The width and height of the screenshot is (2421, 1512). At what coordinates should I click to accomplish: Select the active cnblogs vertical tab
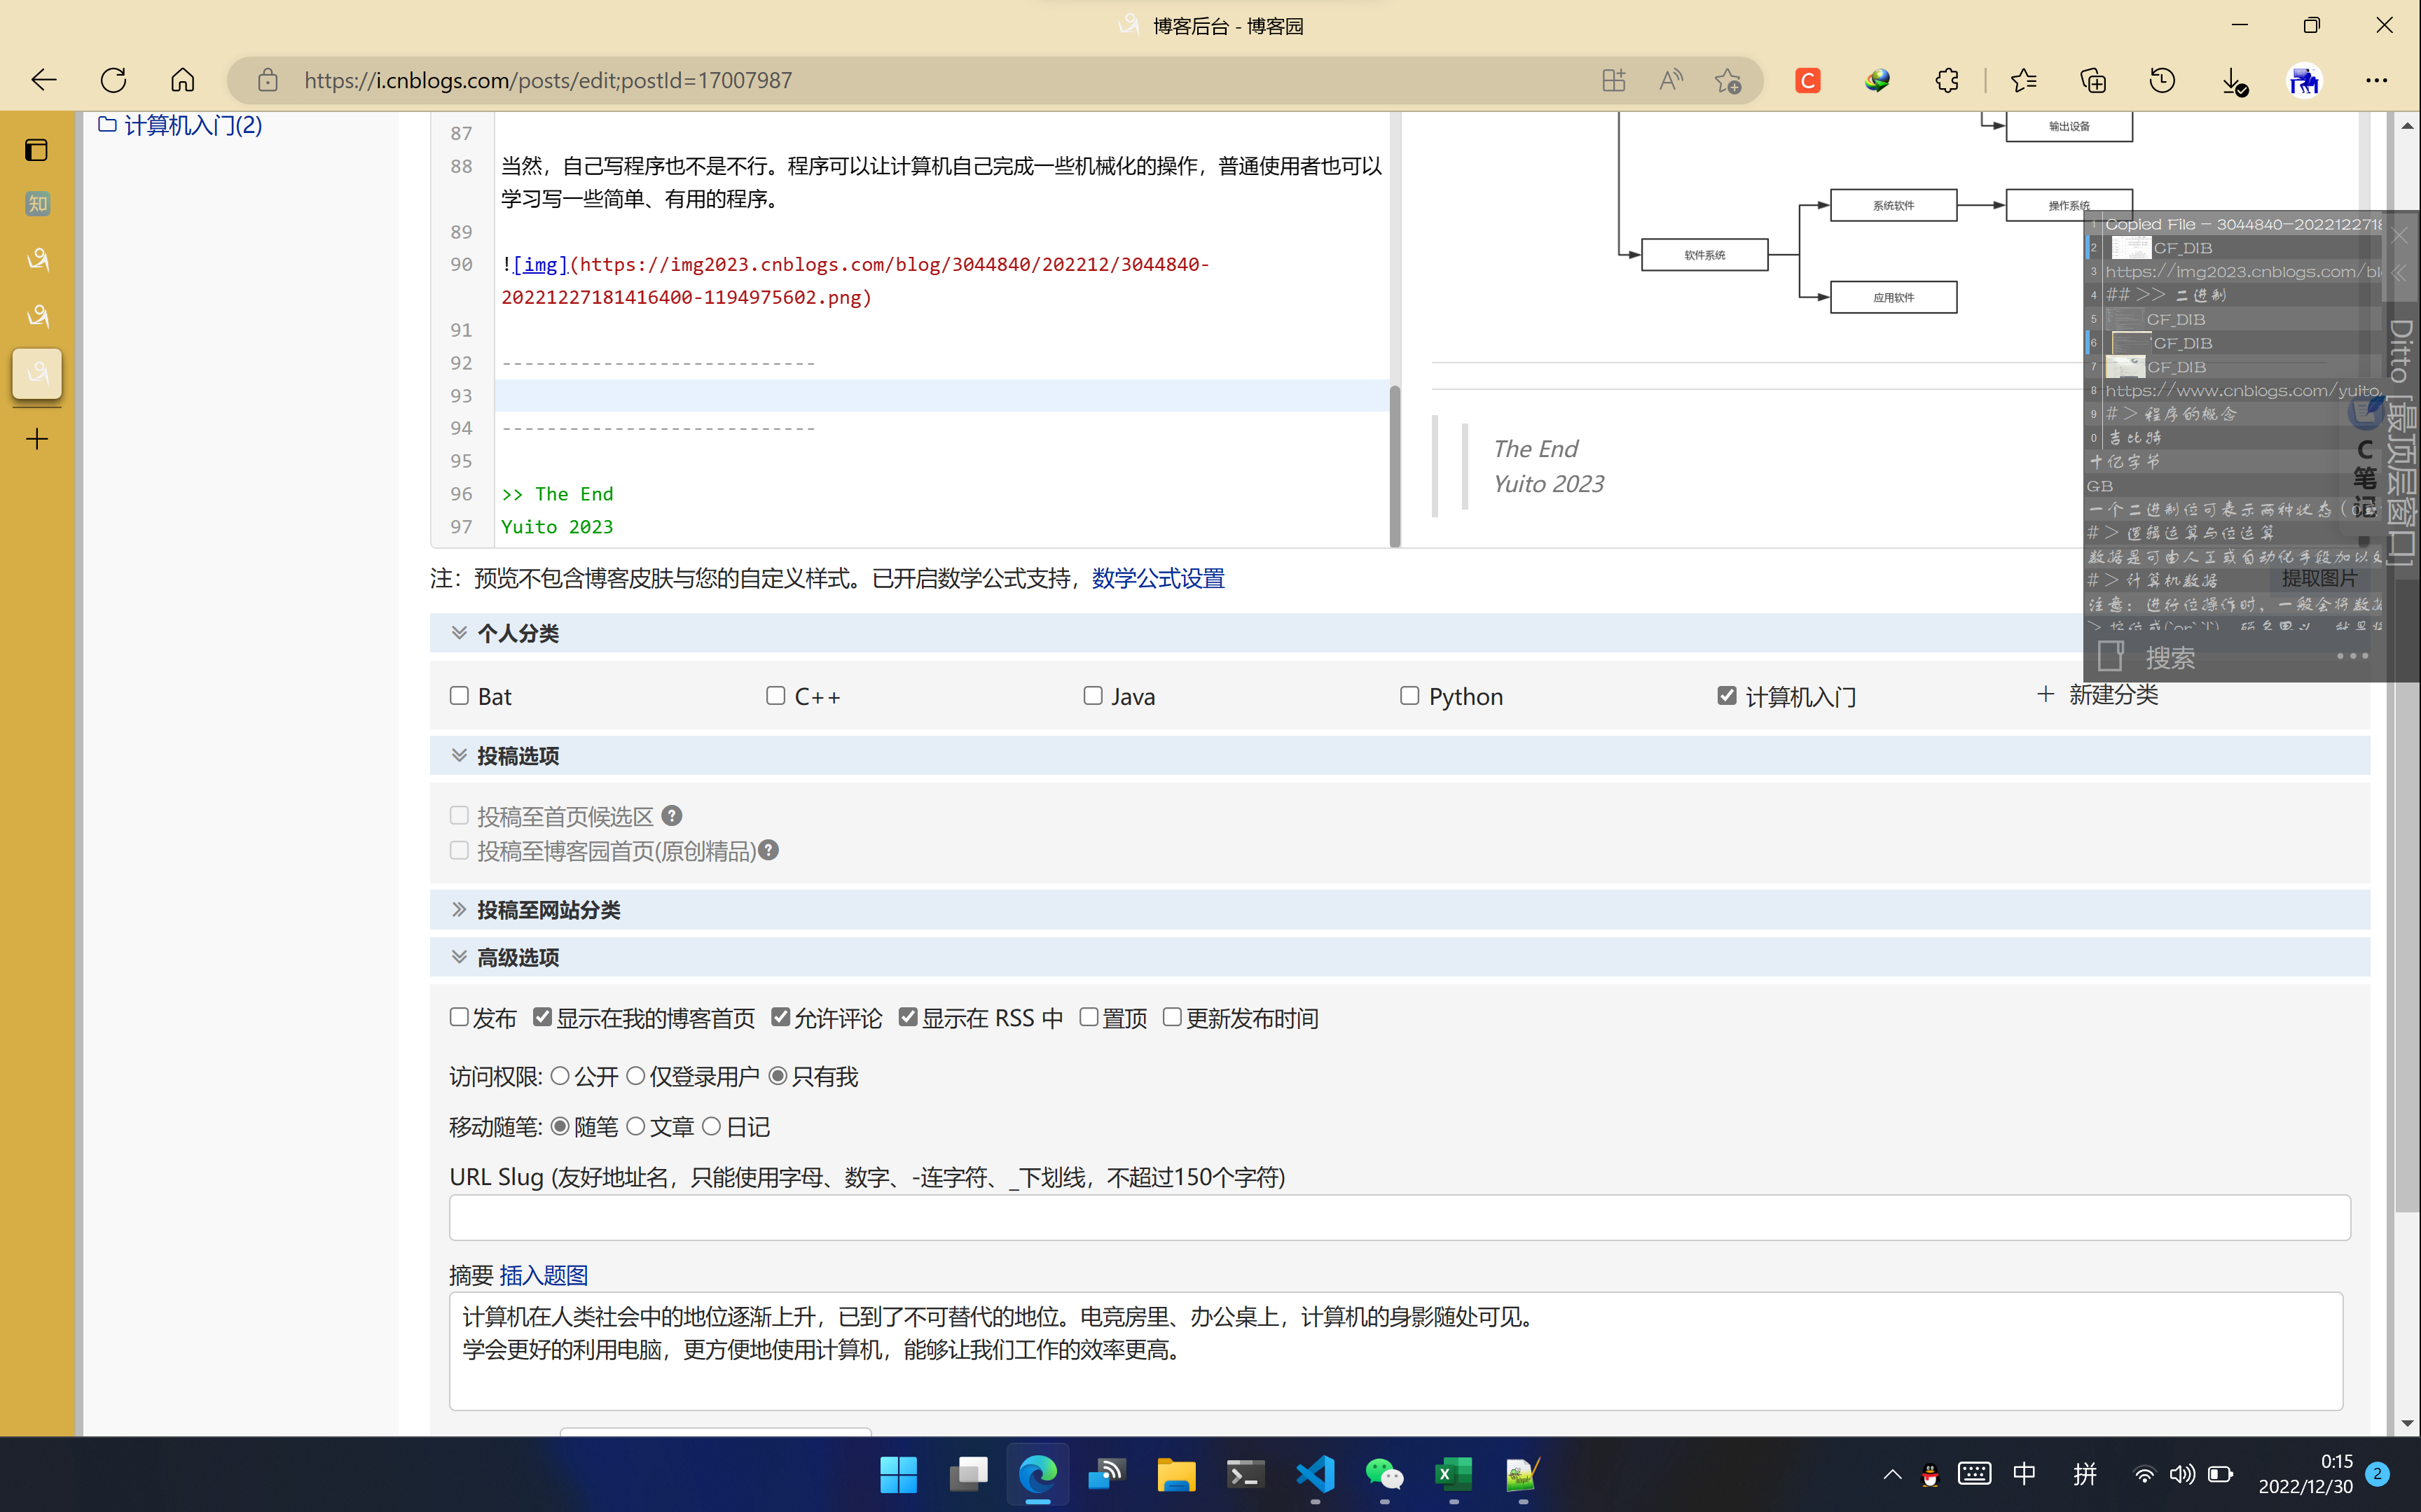37,373
